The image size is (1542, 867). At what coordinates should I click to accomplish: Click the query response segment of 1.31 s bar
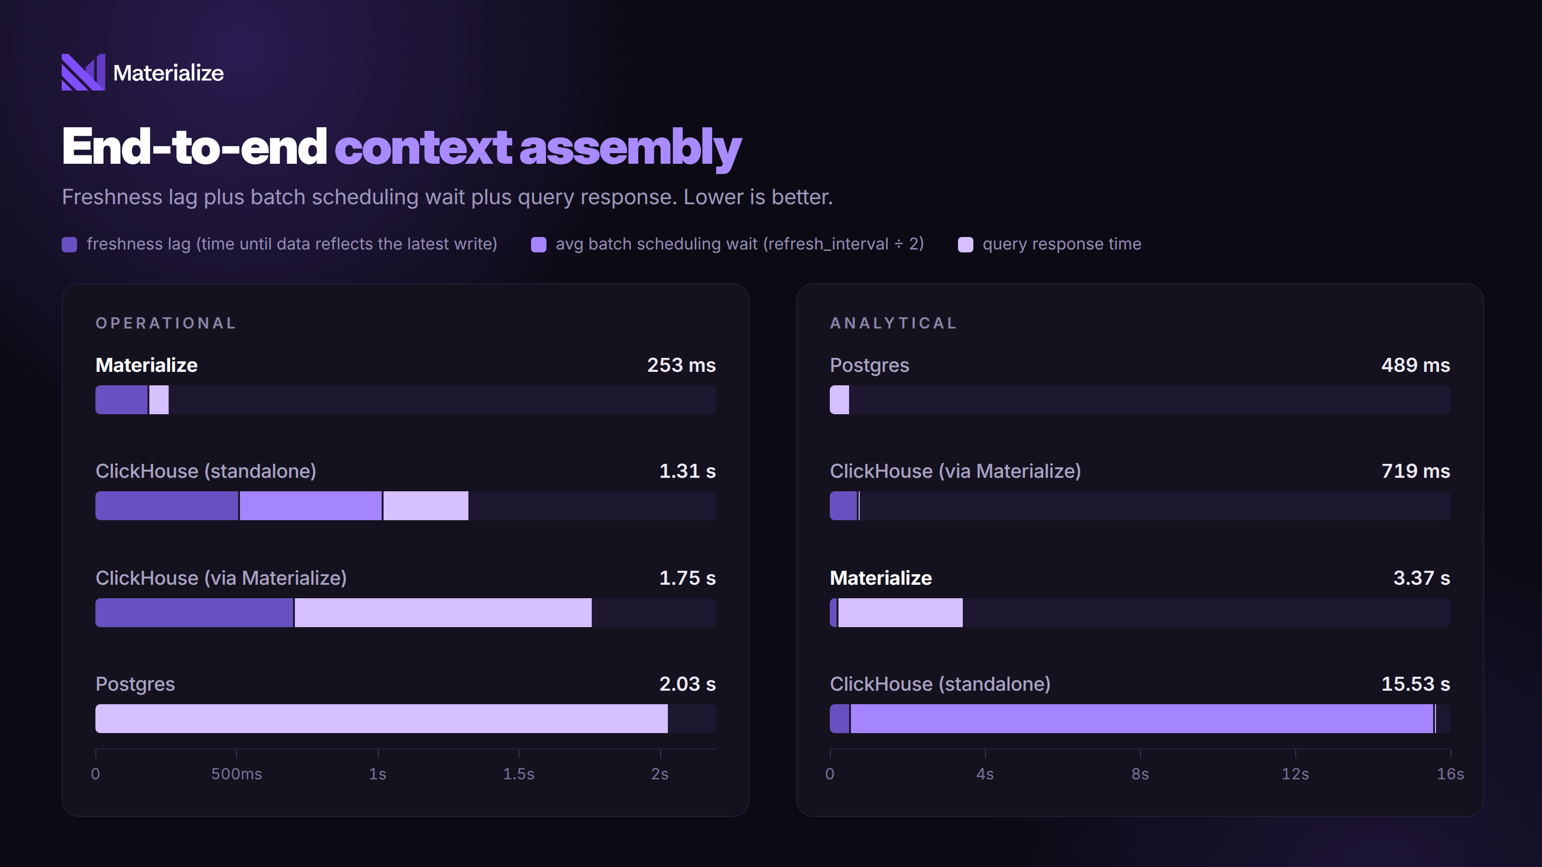coord(425,506)
